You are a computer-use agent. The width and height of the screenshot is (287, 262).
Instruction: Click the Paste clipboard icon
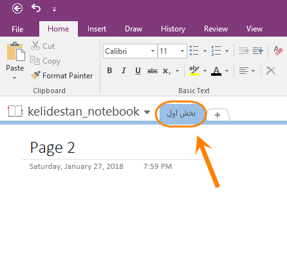pos(15,51)
